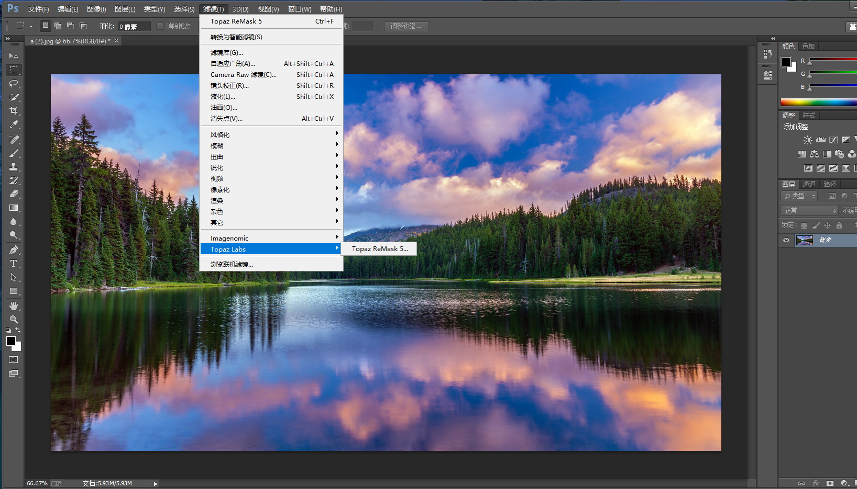
Task: Select the Quick Selection tool
Action: (x=14, y=97)
